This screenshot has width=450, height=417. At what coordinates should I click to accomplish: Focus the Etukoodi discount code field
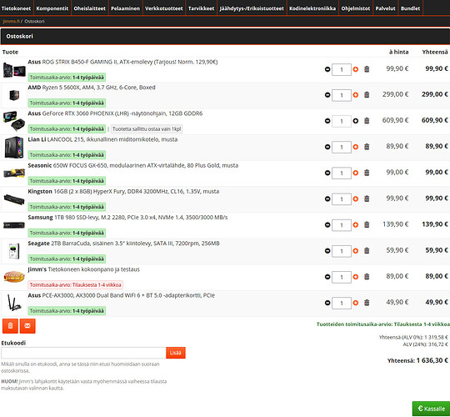click(x=83, y=353)
